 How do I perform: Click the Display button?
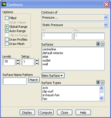pos(27,113)
